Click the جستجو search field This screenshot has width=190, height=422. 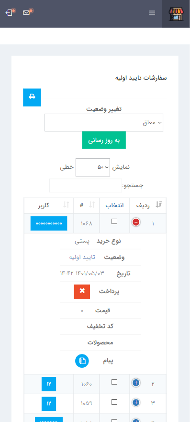86,186
